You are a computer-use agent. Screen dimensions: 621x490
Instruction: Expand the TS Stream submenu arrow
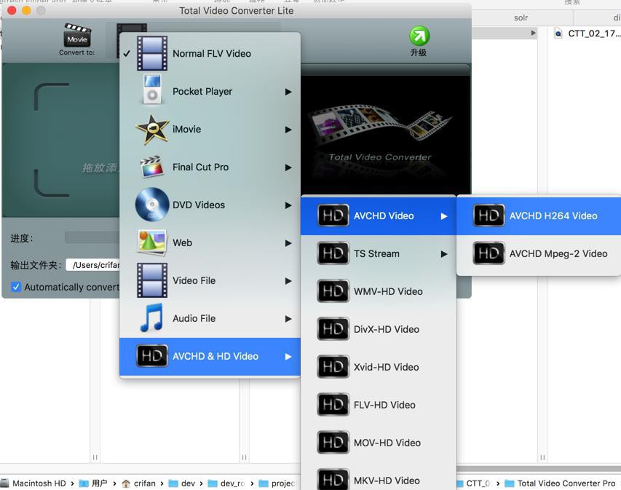tap(444, 254)
